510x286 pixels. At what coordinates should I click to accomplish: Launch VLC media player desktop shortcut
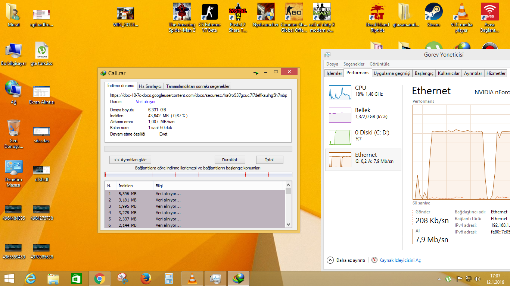(x=461, y=18)
